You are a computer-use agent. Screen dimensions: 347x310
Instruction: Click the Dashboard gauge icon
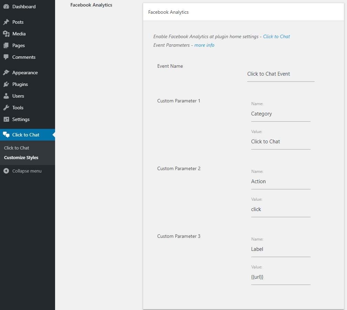[x=6, y=7]
